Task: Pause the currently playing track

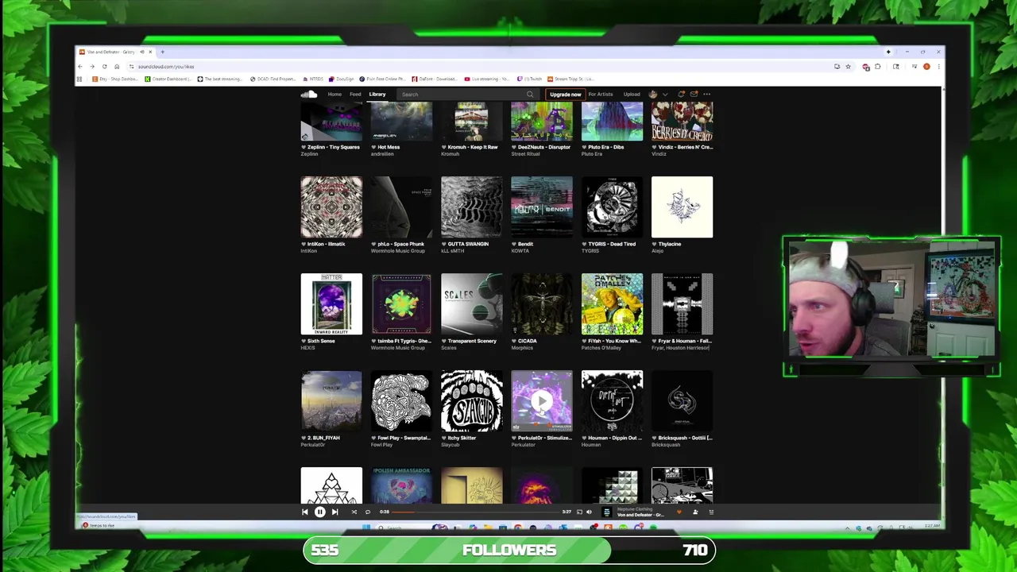Action: pyautogui.click(x=319, y=512)
